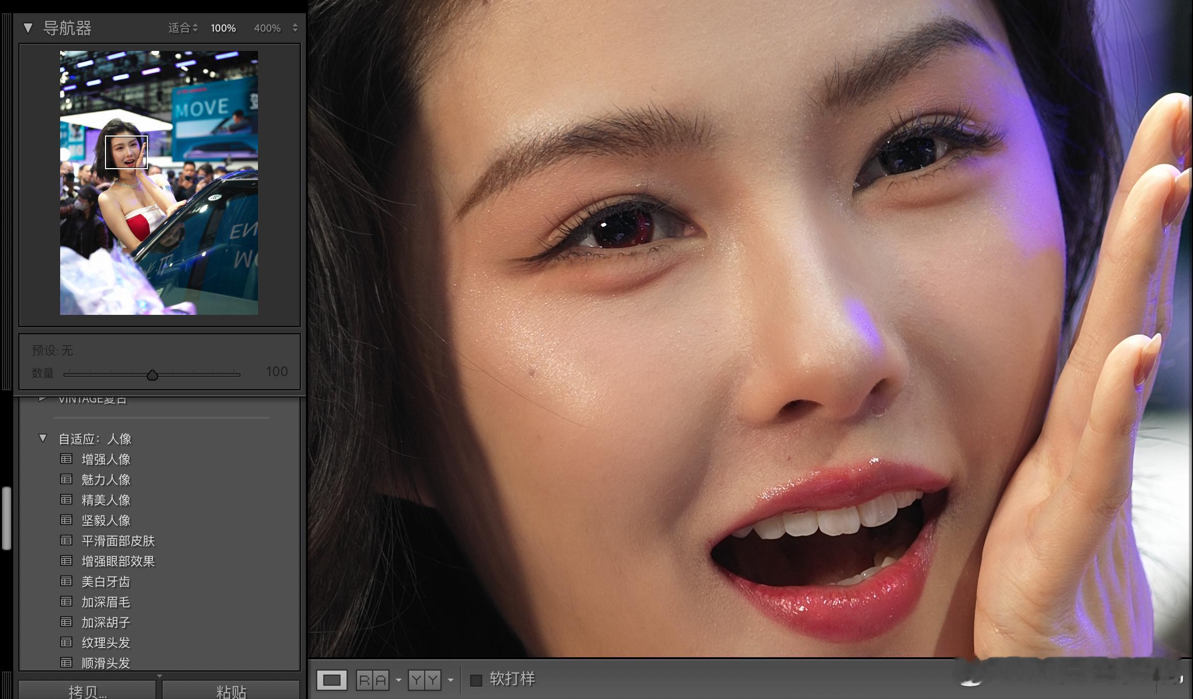Click preset icon beside 增强人像
The width and height of the screenshot is (1193, 699).
pos(66,459)
